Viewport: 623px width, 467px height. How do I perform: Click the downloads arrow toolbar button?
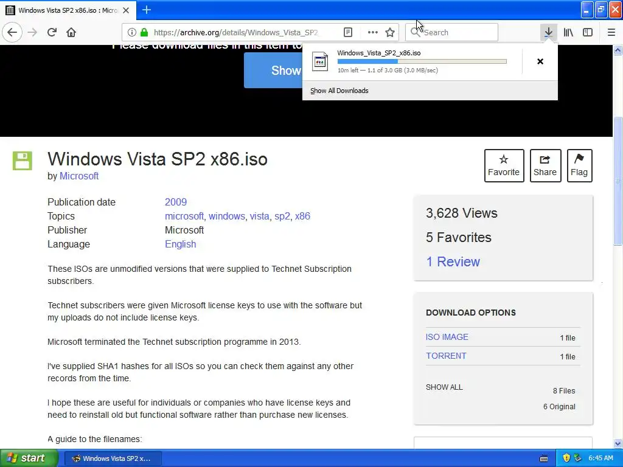tap(548, 32)
